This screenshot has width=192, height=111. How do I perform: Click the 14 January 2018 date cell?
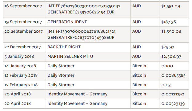pyautogui.click(x=24, y=66)
